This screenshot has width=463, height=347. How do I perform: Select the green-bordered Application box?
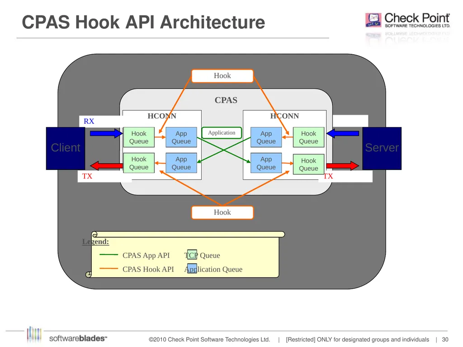pyautogui.click(x=222, y=133)
